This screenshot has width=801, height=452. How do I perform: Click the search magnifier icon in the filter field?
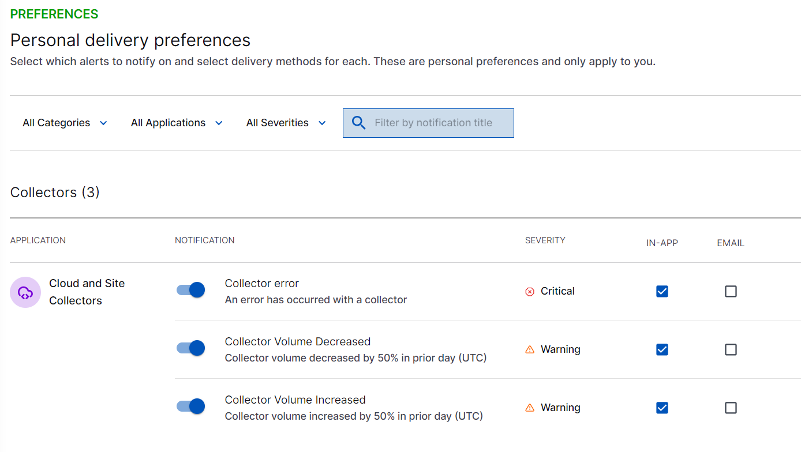(x=358, y=122)
